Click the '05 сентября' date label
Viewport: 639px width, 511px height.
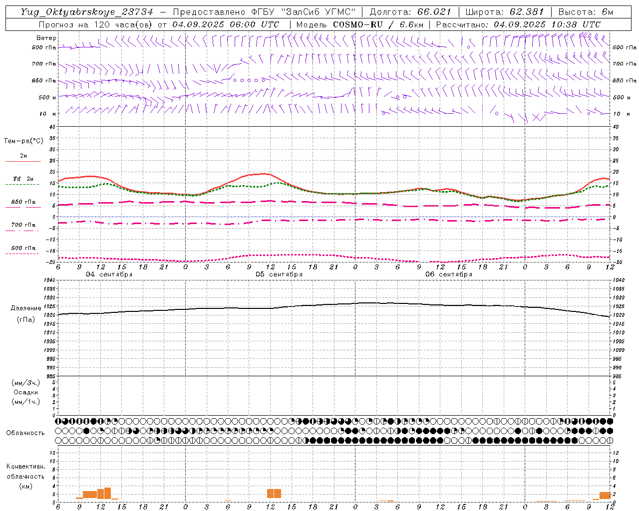279,274
